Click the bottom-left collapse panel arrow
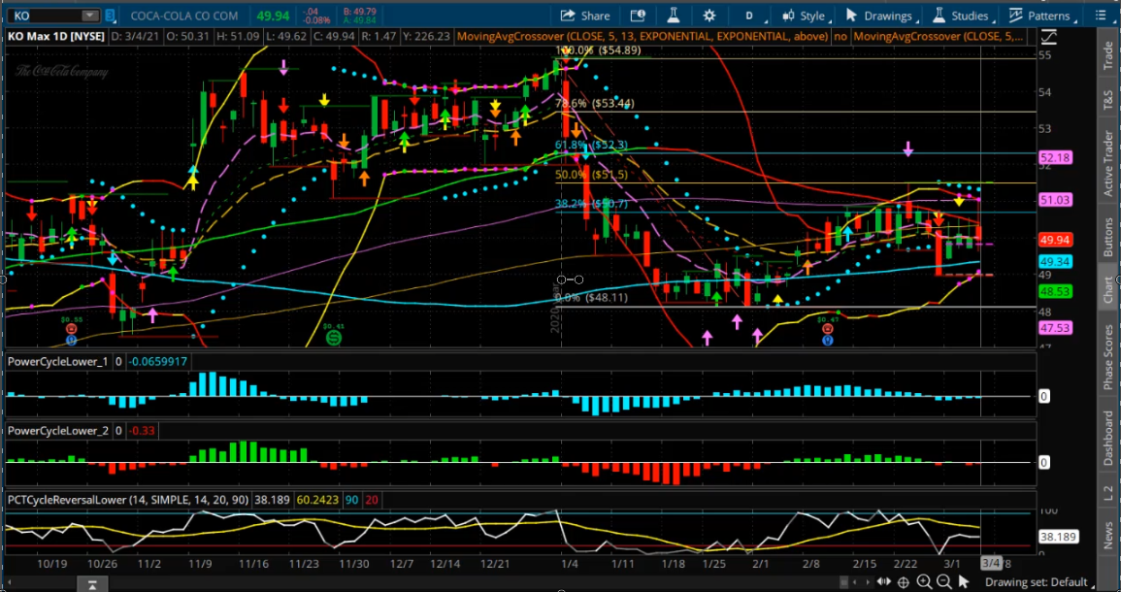1121x592 pixels. pyautogui.click(x=91, y=585)
